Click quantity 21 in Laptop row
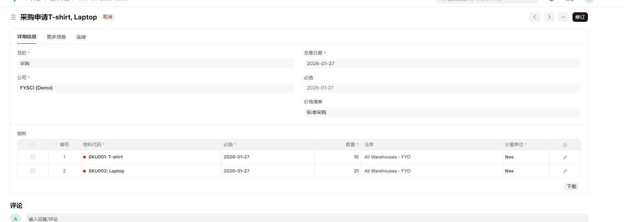This screenshot has height=222, width=627. (x=356, y=171)
